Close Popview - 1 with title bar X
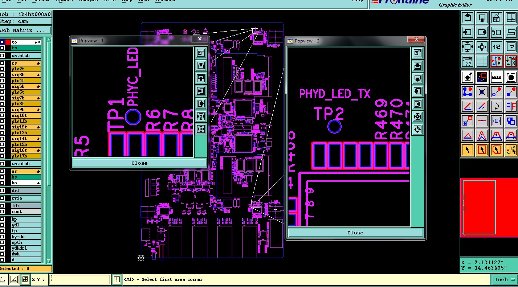This screenshot has width=518, height=287. coord(200,39)
